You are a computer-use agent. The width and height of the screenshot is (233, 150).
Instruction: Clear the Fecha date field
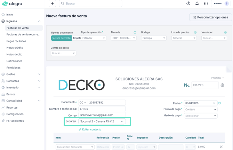[x=214, y=103]
